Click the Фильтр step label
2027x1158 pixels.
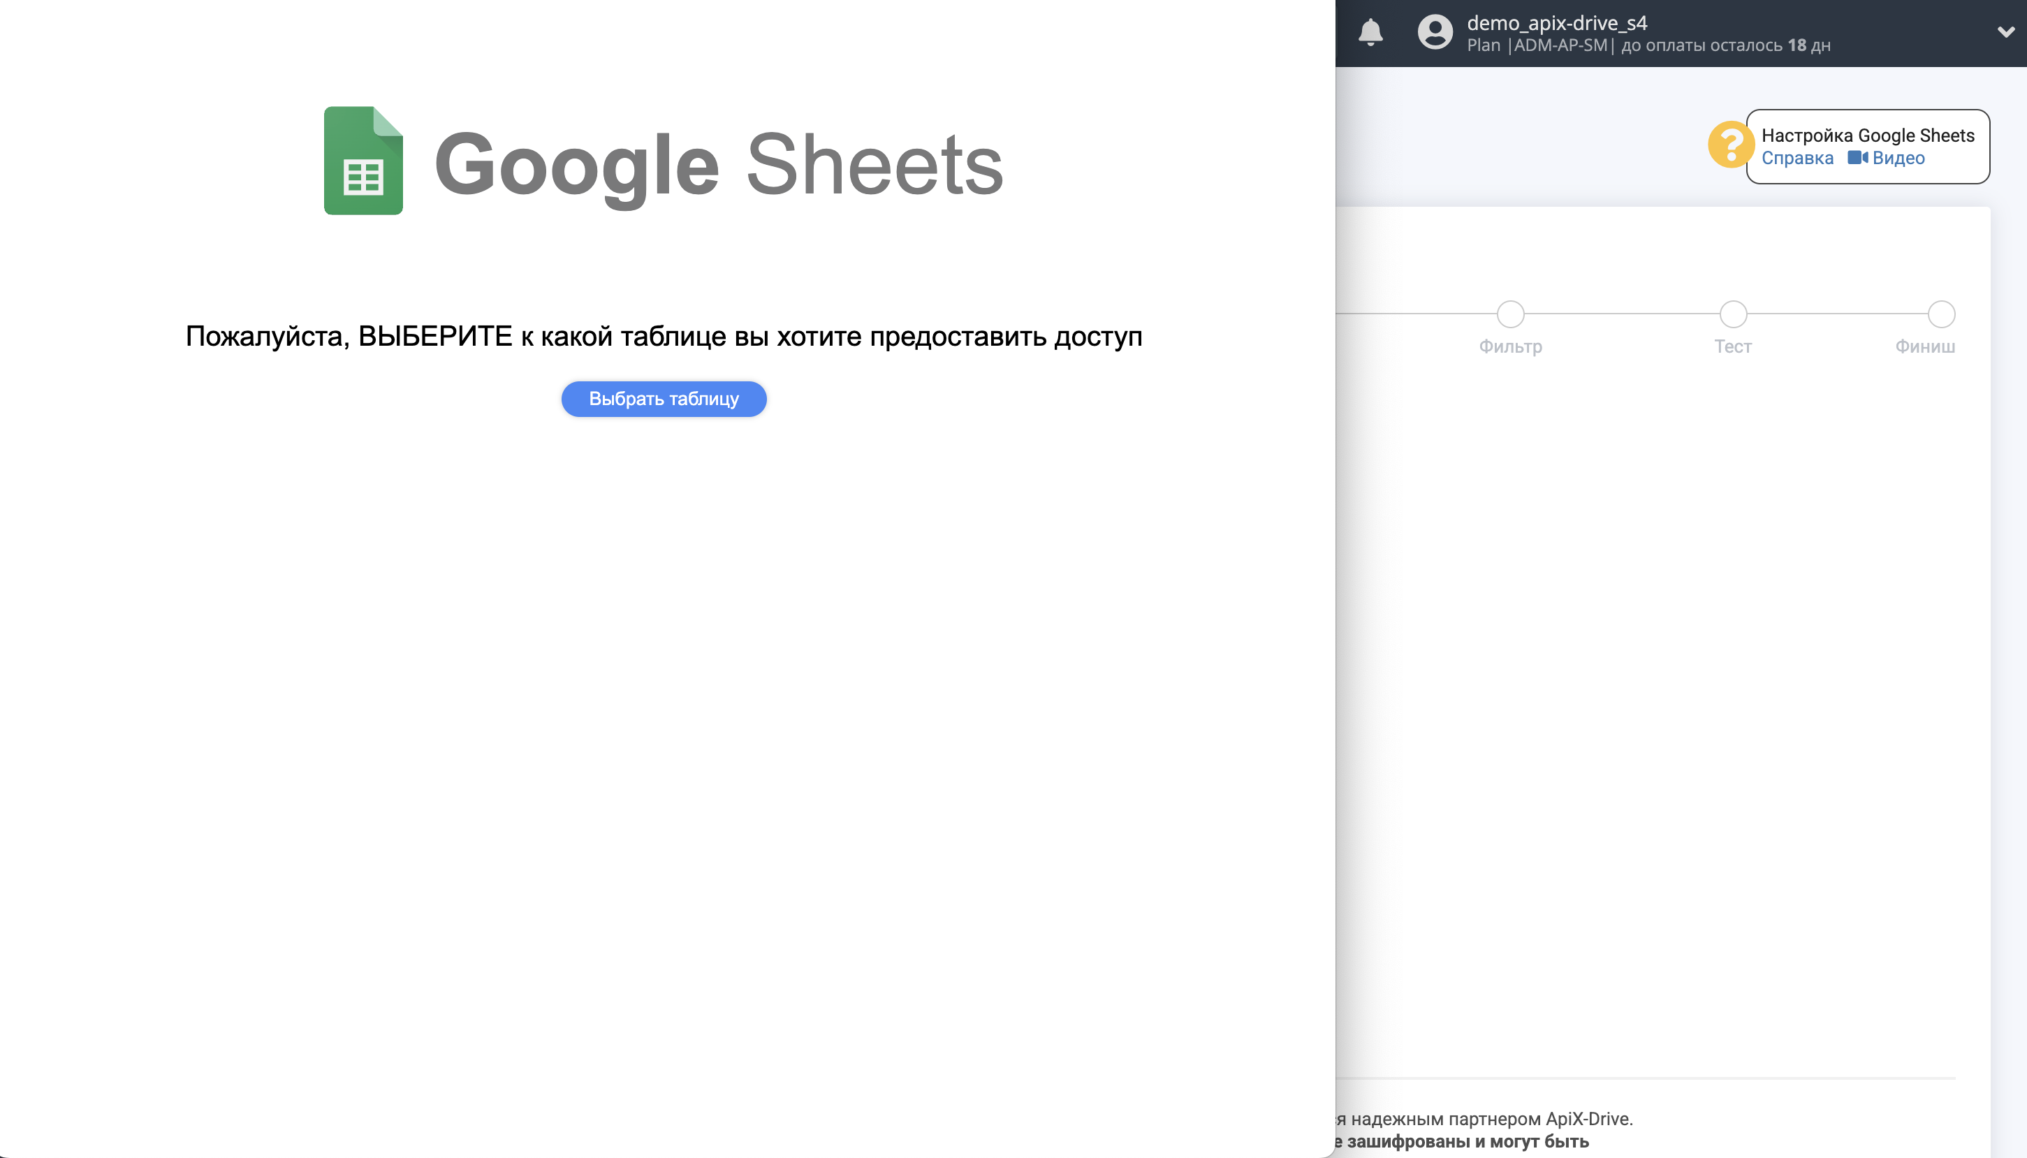coord(1510,346)
